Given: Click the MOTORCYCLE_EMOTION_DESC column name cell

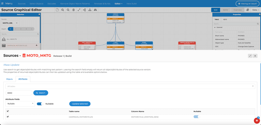Looking at the screenshot, I should (x=145, y=117).
